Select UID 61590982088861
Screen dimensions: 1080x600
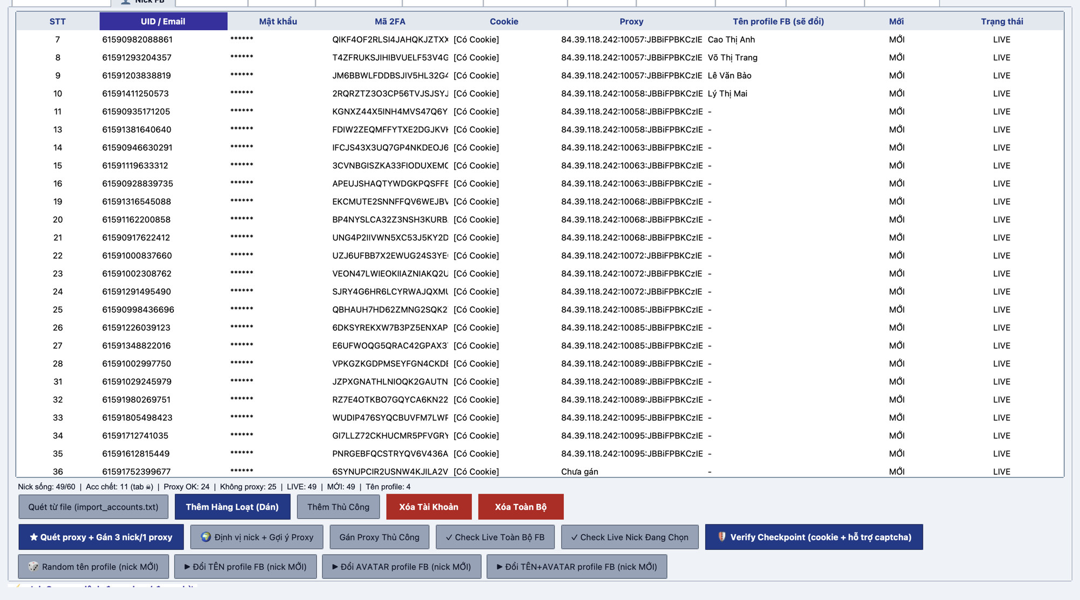pyautogui.click(x=137, y=39)
